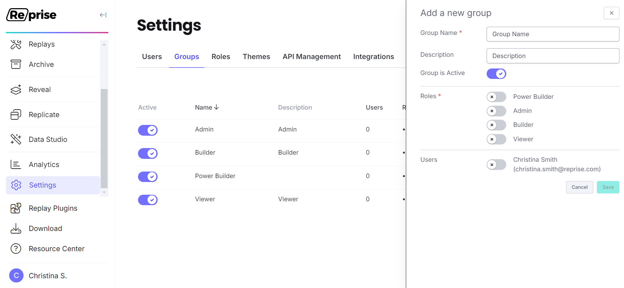Enable the Power Builder role toggle
The height and width of the screenshot is (288, 624).
tap(496, 97)
